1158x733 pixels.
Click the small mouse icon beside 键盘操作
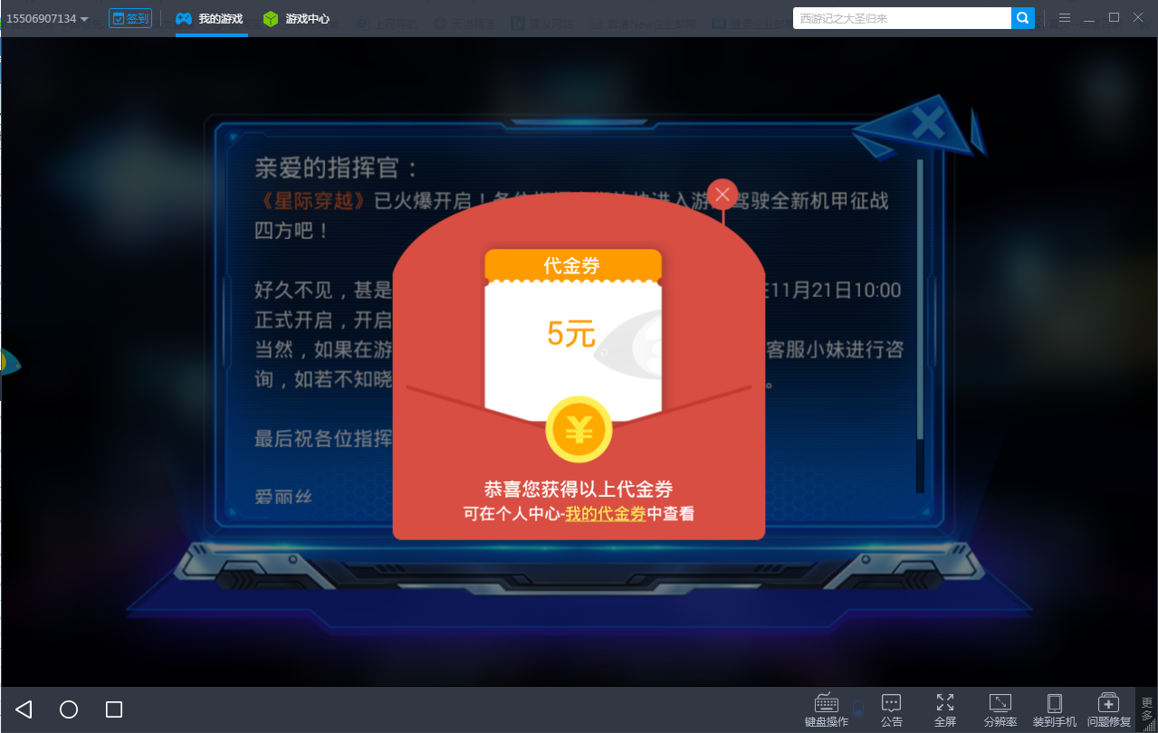(x=858, y=709)
